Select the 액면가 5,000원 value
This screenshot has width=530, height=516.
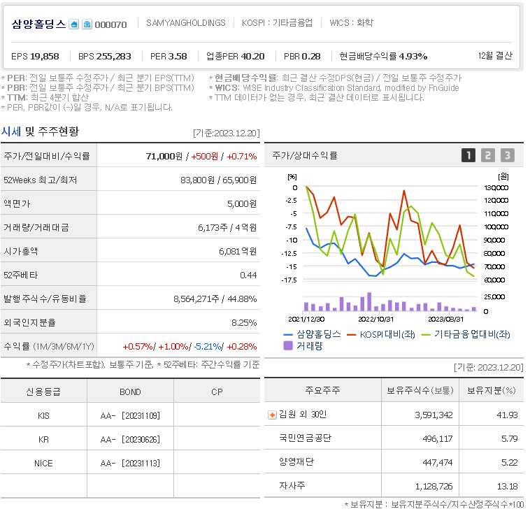[x=242, y=203]
